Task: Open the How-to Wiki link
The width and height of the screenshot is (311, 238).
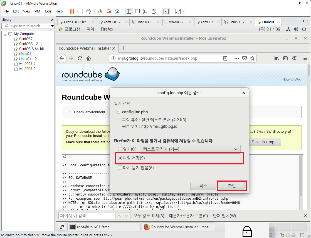Action: click(292, 79)
